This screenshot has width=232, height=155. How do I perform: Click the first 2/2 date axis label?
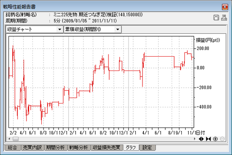(13, 133)
